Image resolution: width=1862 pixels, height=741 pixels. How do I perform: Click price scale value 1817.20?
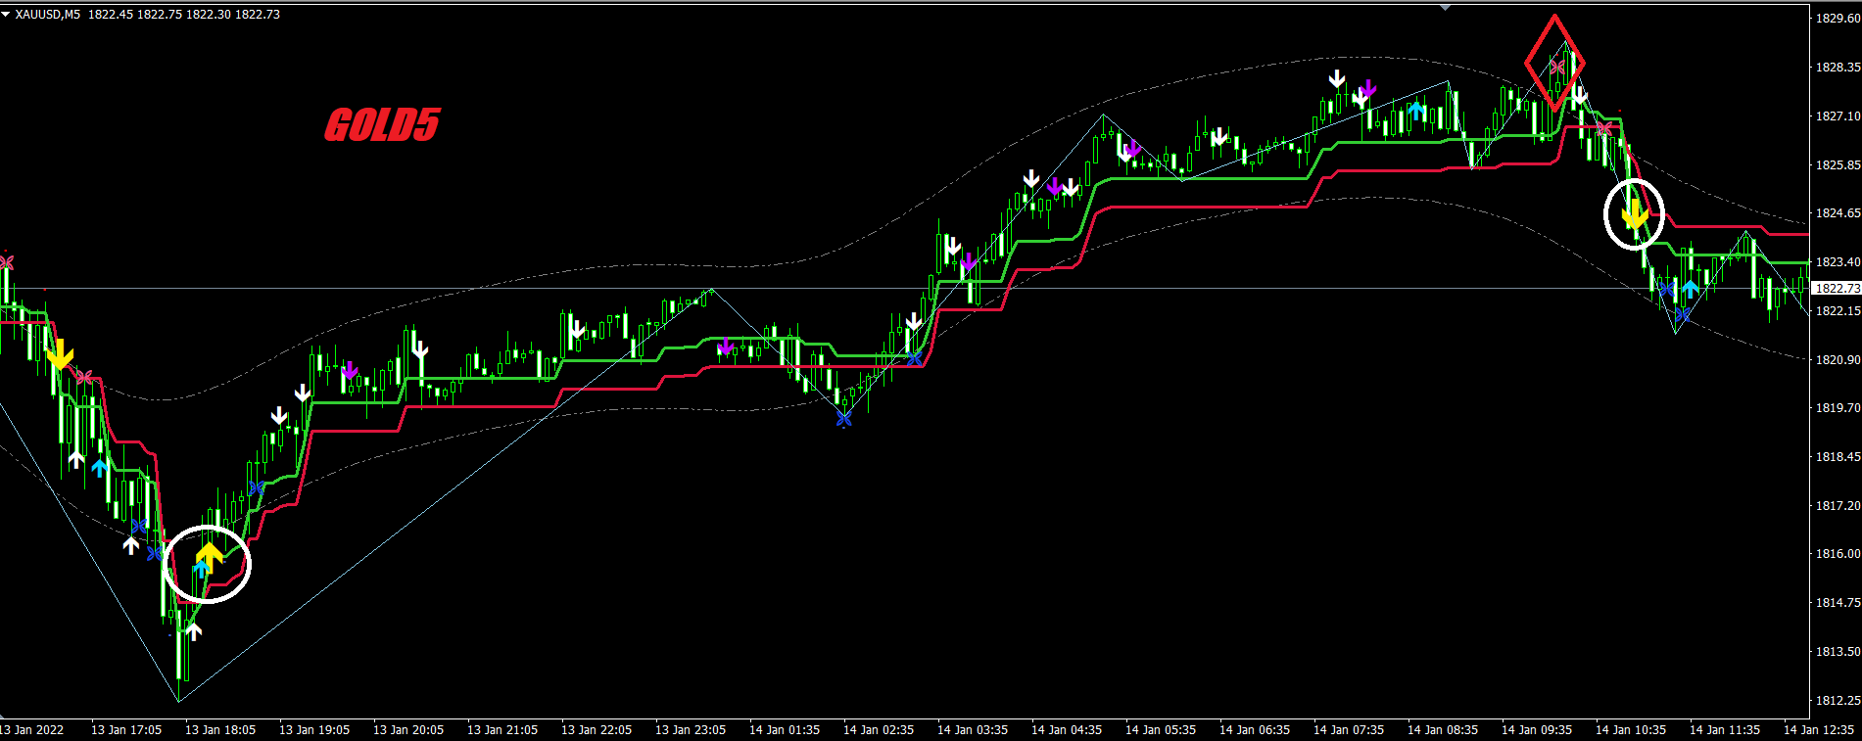pos(1838,506)
